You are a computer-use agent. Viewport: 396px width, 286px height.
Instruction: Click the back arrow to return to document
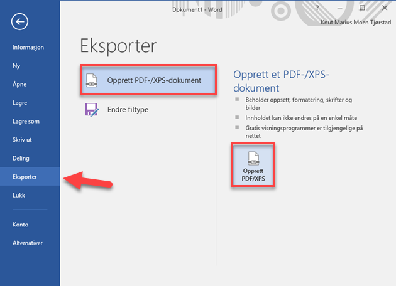pos(20,22)
